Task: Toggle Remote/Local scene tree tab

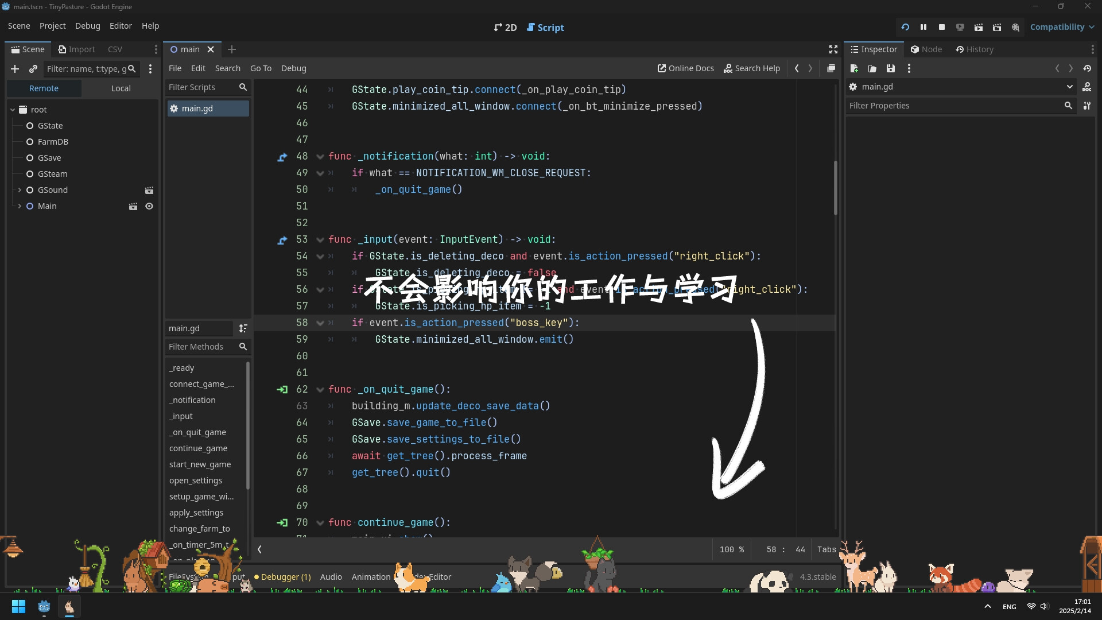Action: point(121,88)
